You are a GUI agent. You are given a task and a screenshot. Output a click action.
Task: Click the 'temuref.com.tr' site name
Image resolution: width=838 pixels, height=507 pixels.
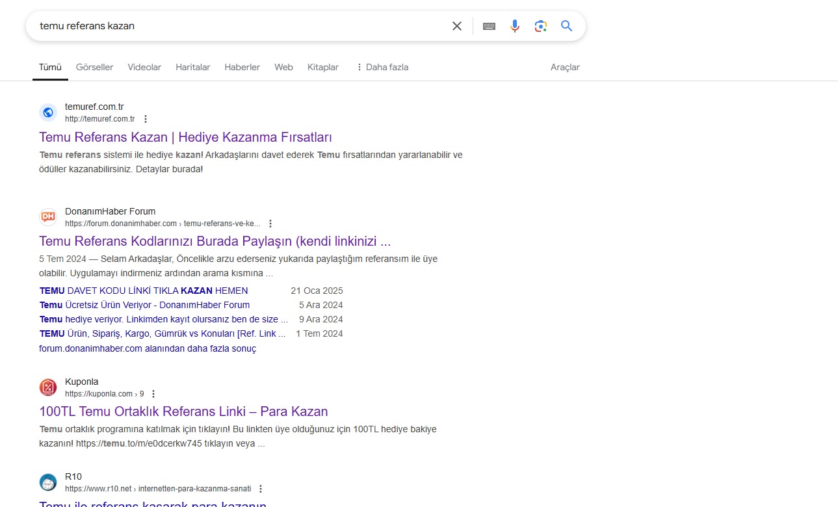pyautogui.click(x=94, y=107)
